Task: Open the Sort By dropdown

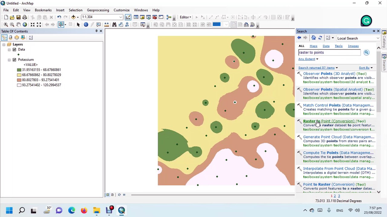Action: click(366, 68)
